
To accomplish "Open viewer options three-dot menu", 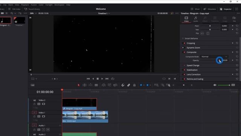I will click(177, 14).
